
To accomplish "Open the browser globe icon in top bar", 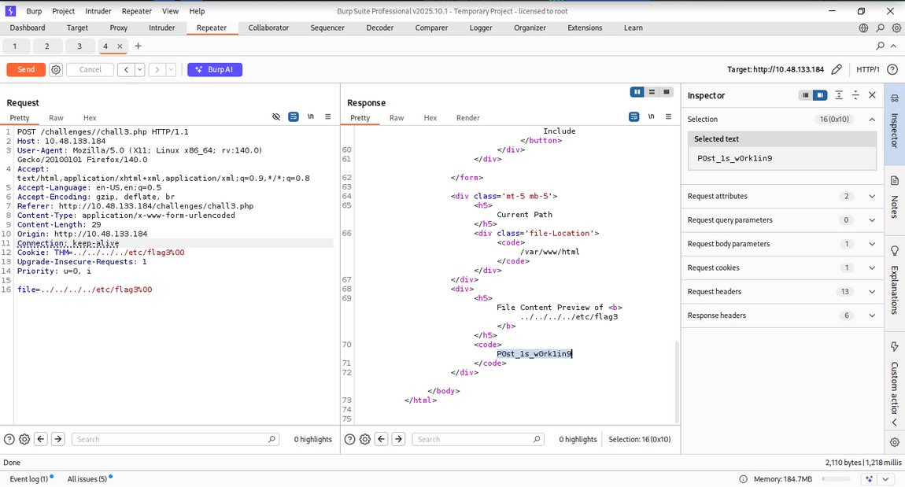I will tap(863, 28).
